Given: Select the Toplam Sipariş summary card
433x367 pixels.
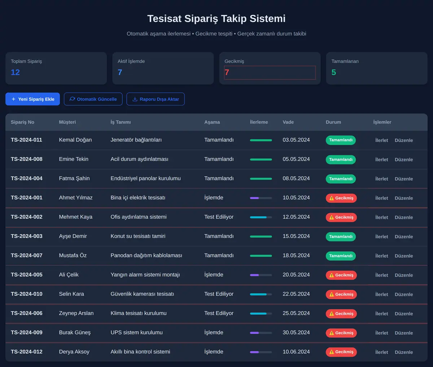Looking at the screenshot, I should tap(56, 68).
